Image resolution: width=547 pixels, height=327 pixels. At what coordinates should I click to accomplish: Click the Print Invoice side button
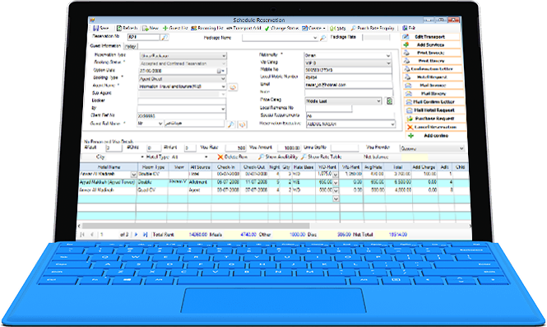pos(431,53)
